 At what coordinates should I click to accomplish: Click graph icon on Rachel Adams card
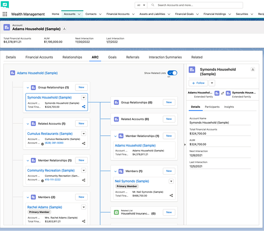(84, 221)
